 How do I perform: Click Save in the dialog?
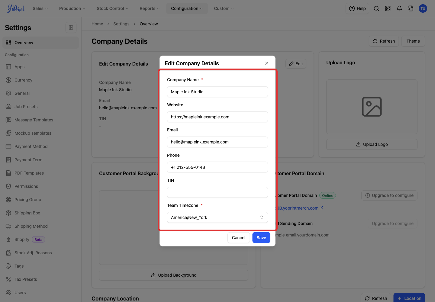click(261, 238)
